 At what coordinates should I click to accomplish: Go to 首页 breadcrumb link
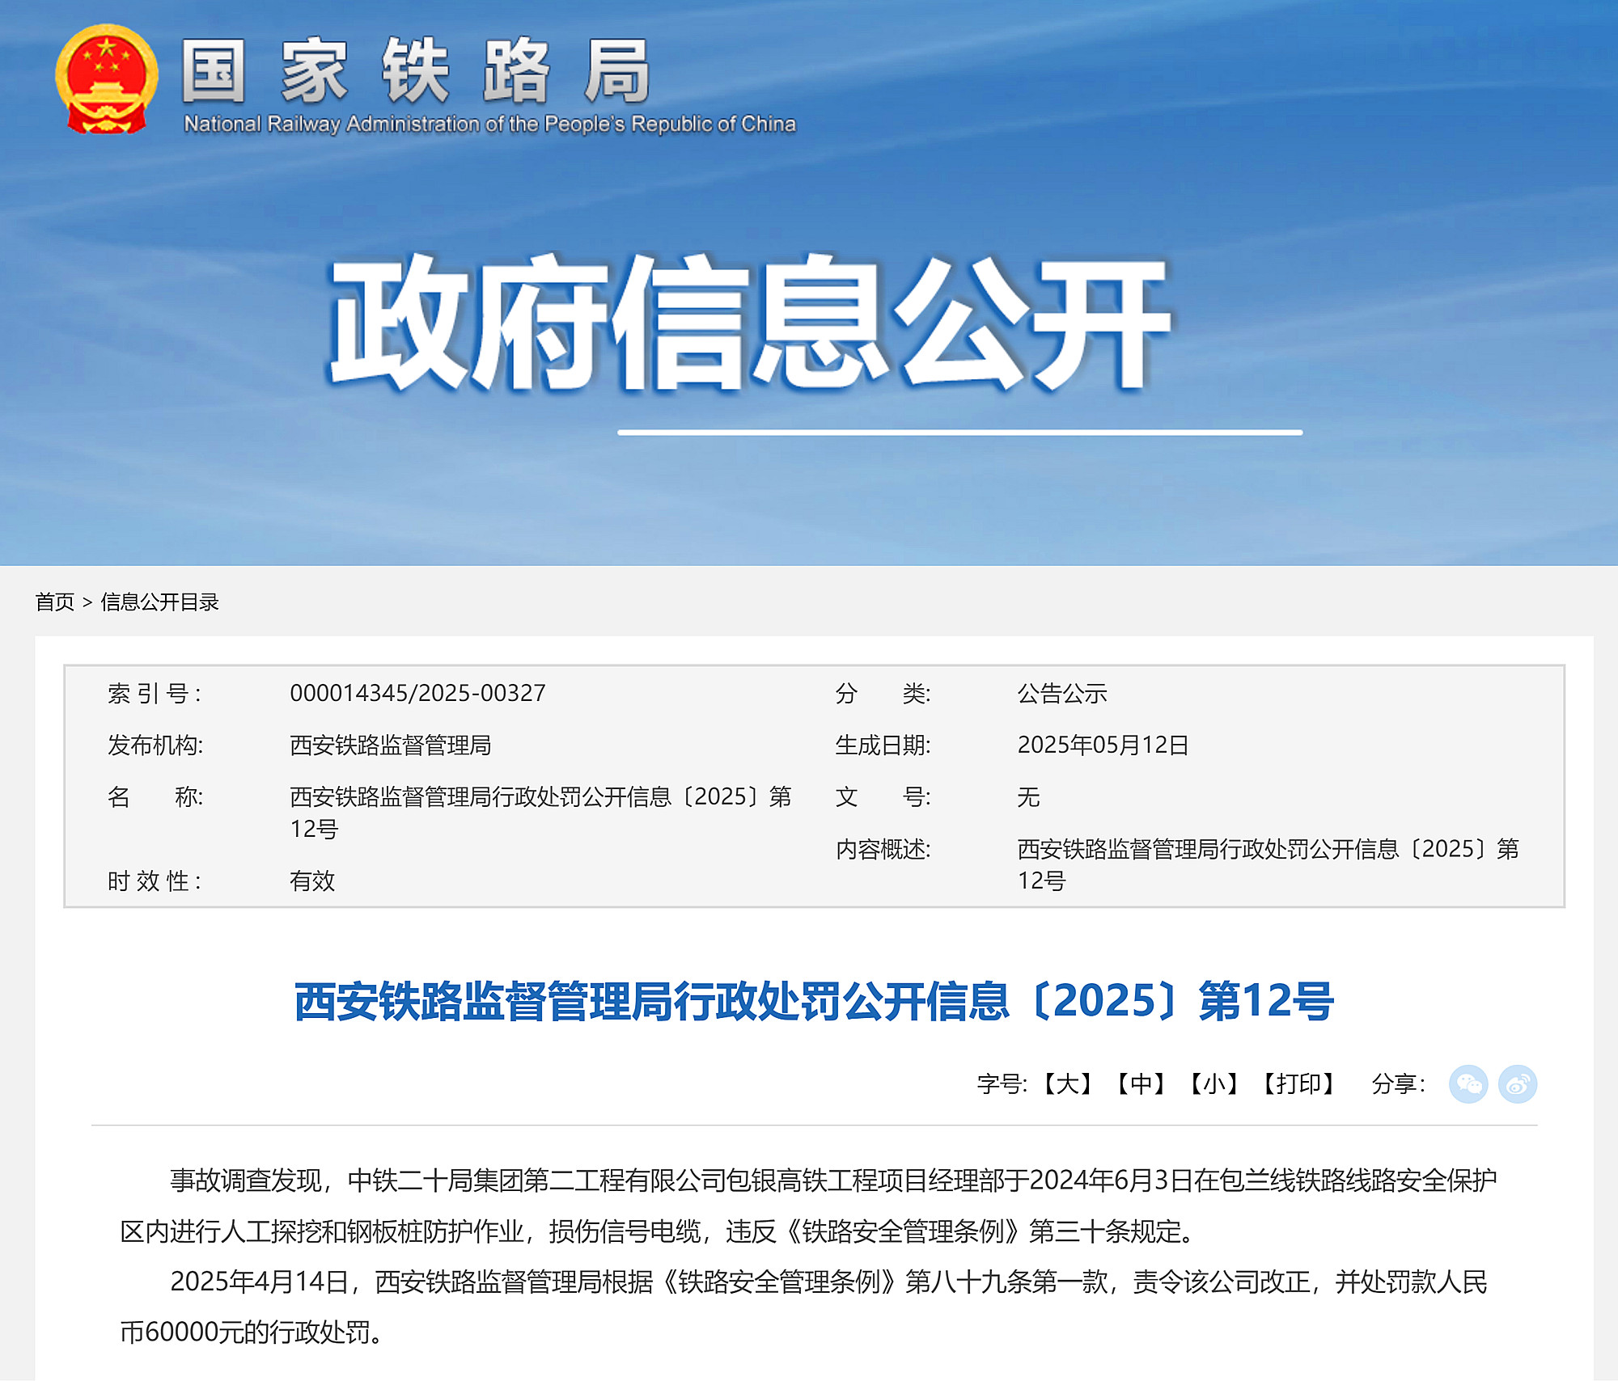pyautogui.click(x=54, y=602)
